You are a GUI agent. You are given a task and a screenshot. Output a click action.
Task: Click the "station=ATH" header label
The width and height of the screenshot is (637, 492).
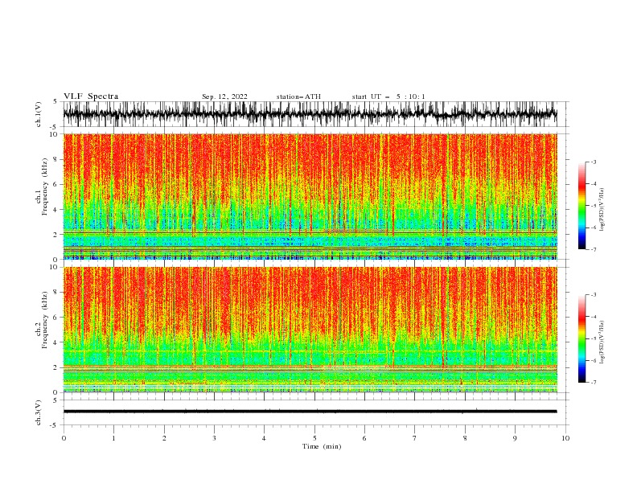click(298, 96)
